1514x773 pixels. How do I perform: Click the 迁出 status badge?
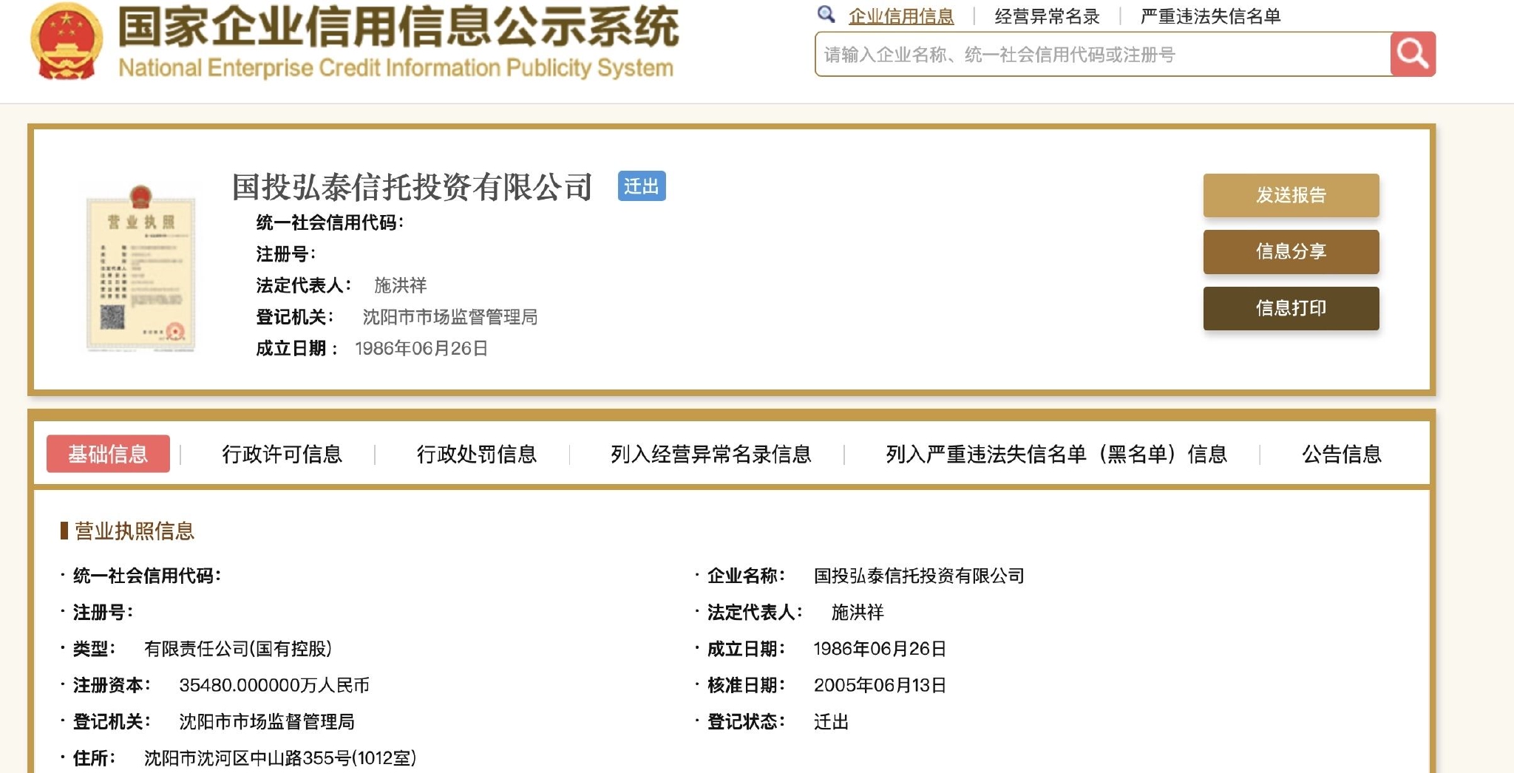pyautogui.click(x=642, y=186)
